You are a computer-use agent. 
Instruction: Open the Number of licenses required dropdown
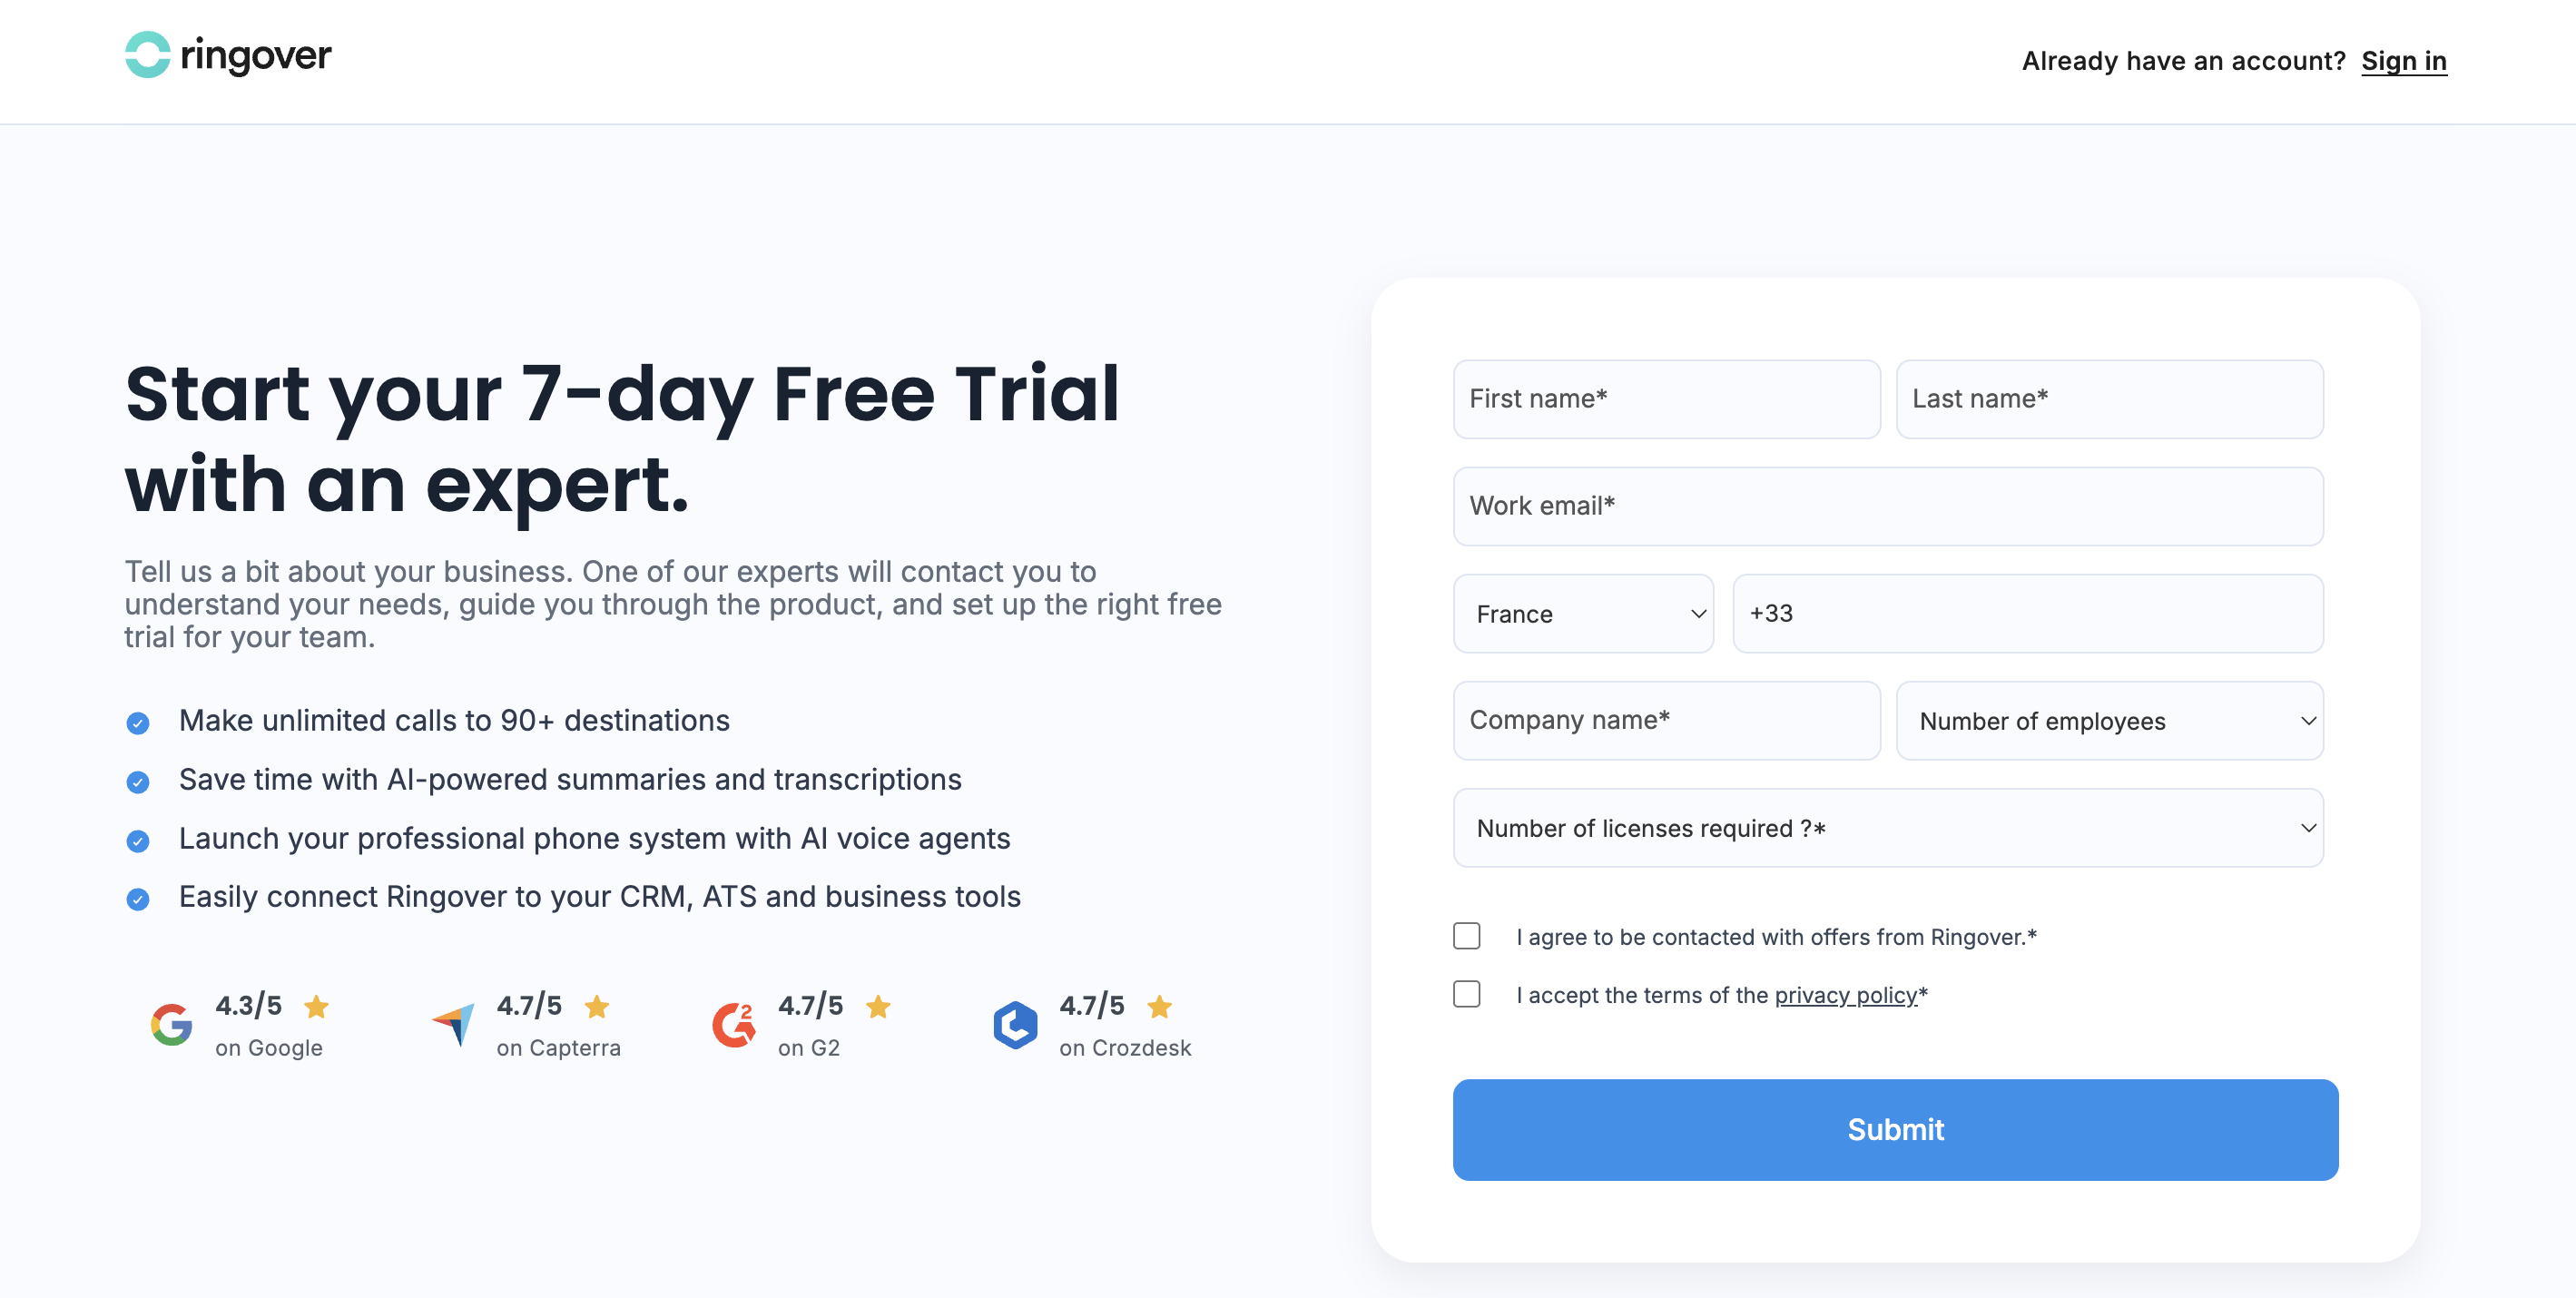click(1887, 828)
